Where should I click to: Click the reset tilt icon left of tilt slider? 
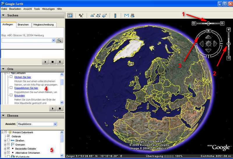click(x=194, y=23)
